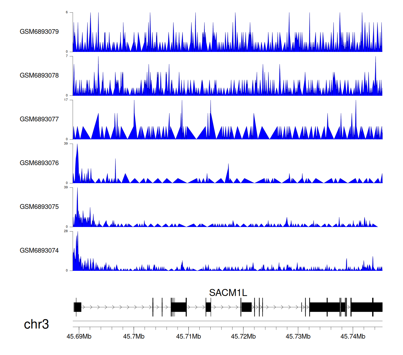
Task: Click the 45.69Mb axis position label
Action: pos(79,336)
